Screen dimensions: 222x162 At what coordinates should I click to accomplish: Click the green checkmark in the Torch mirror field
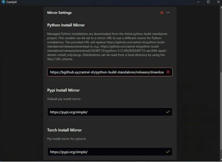point(168,152)
